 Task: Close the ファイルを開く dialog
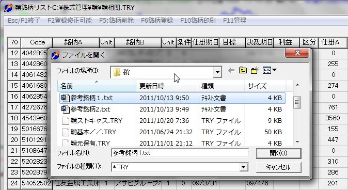[297, 53]
